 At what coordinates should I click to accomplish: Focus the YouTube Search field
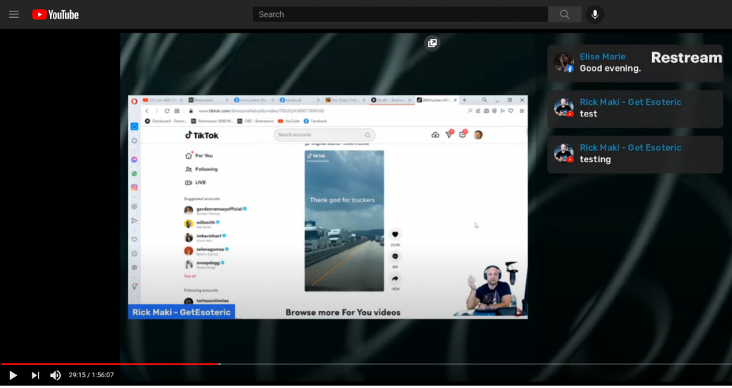coord(400,14)
